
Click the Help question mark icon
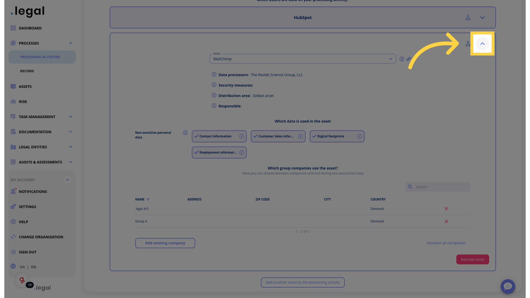(x=13, y=222)
